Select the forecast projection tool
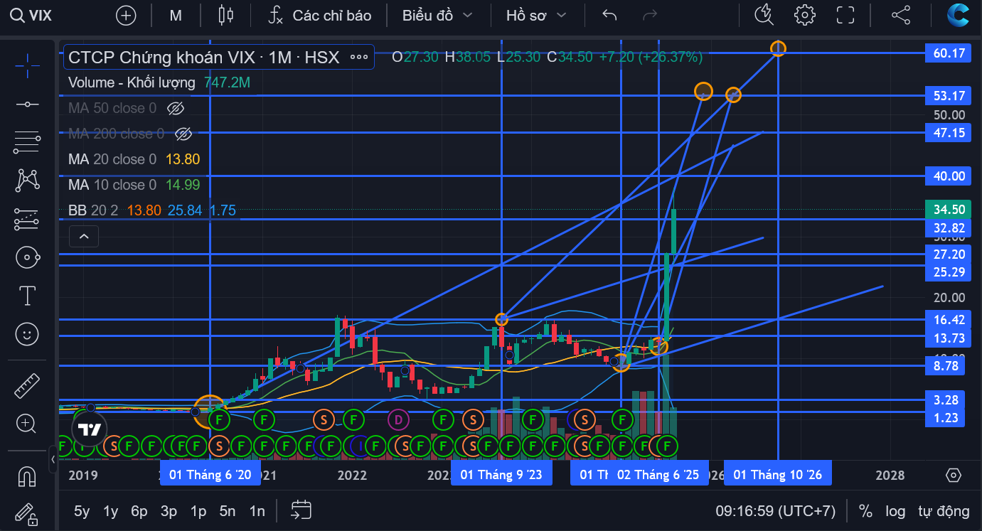The image size is (982, 531). tap(27, 219)
